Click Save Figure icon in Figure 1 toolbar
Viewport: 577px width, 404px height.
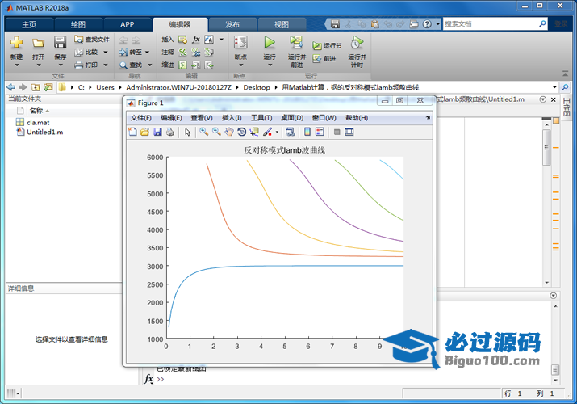(x=157, y=132)
